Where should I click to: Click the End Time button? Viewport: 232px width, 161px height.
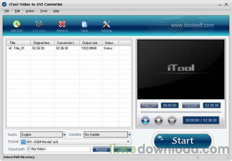point(191,105)
